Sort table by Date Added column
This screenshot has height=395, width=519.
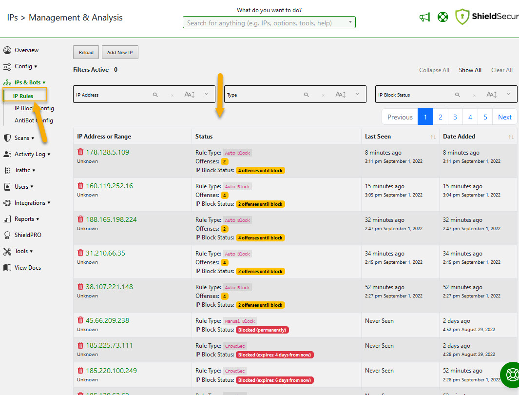(511, 137)
